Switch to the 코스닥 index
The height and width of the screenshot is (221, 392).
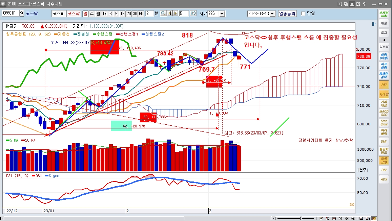click(x=74, y=14)
